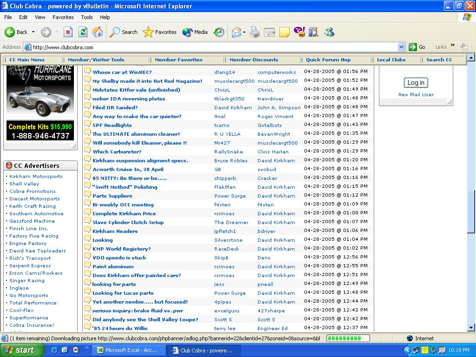
Task: Expand the Back button history dropdown
Action: tap(33, 32)
